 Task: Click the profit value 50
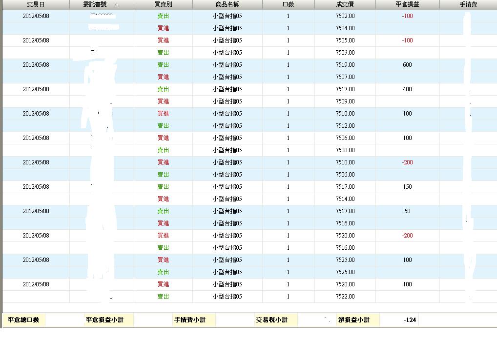[x=407, y=211]
